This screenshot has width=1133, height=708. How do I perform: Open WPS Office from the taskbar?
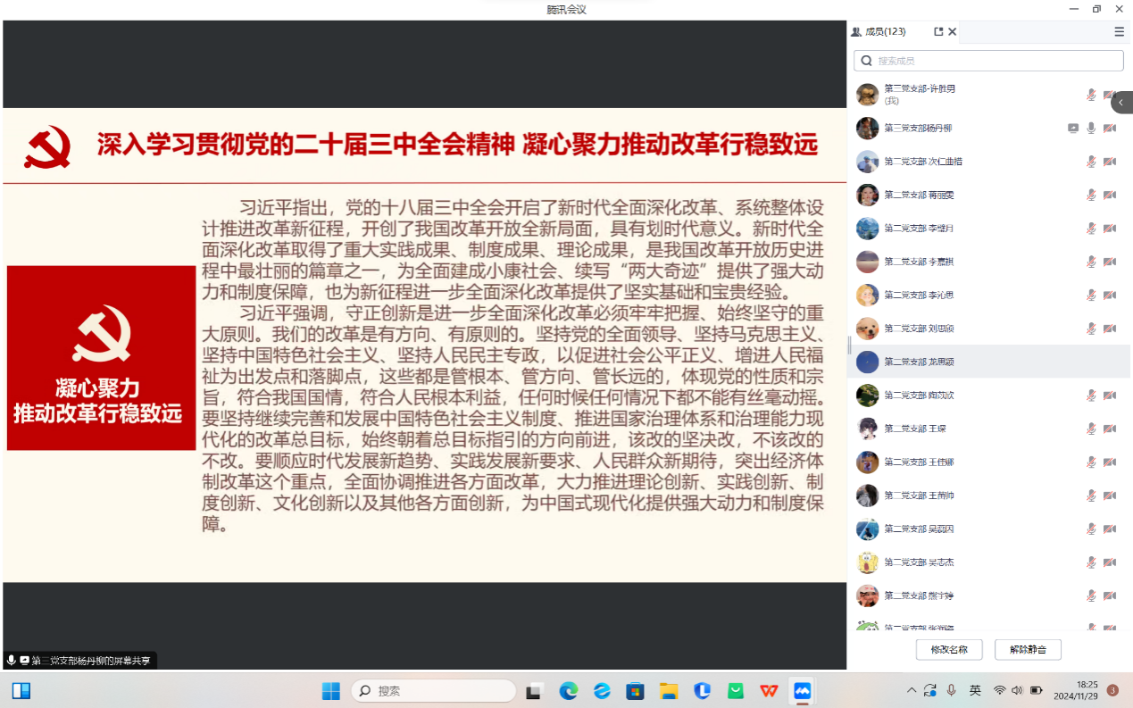click(x=768, y=691)
